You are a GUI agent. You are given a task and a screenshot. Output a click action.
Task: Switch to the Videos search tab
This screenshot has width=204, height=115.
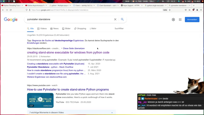click(42, 28)
